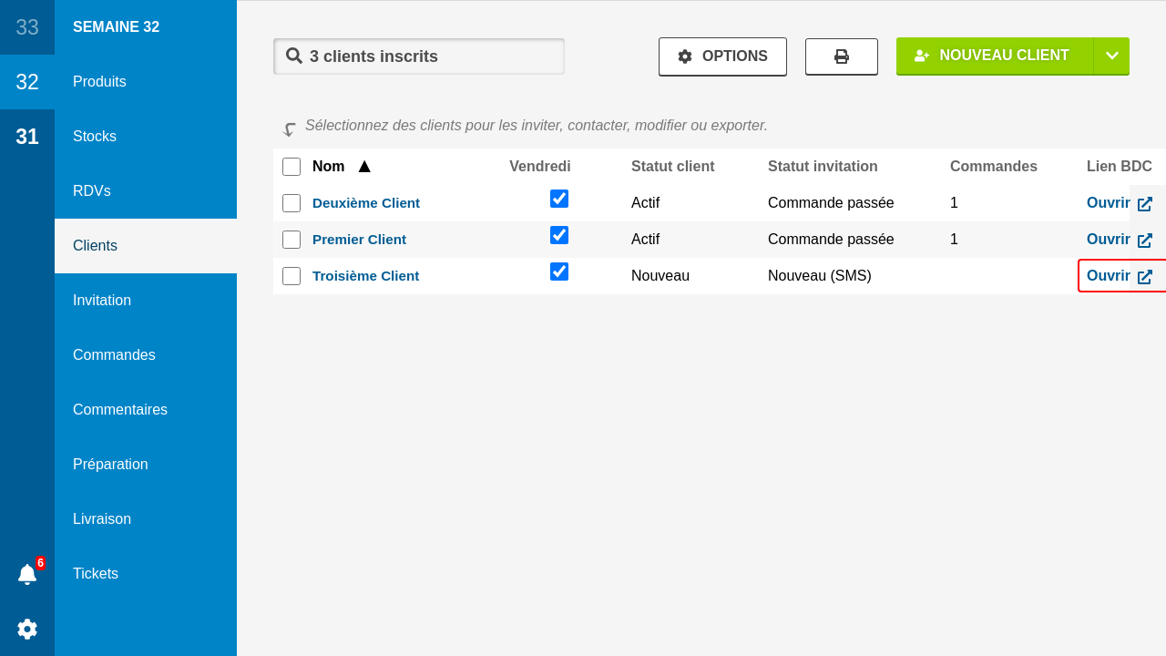Select the Deuxième Client row checkbox
1166x656 pixels.
click(291, 203)
